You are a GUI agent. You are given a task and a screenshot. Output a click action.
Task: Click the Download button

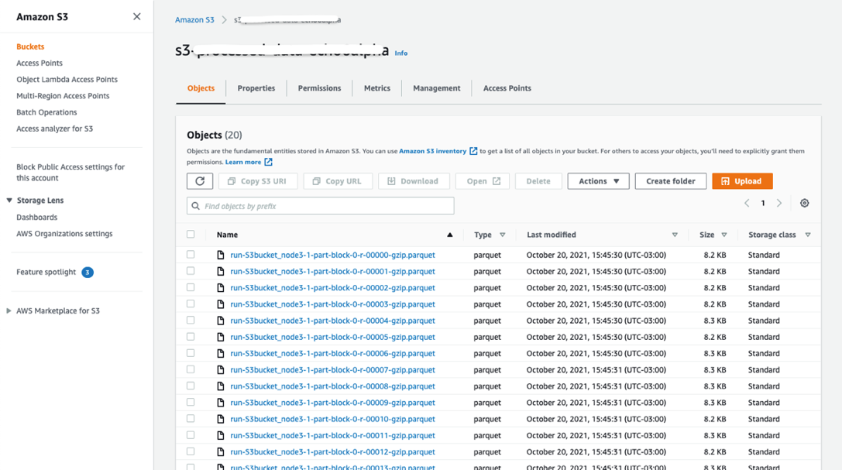414,181
